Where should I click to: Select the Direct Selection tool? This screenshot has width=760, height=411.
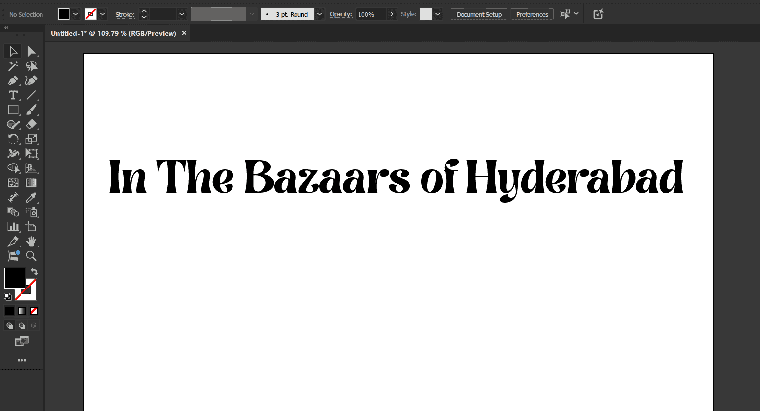click(x=32, y=51)
